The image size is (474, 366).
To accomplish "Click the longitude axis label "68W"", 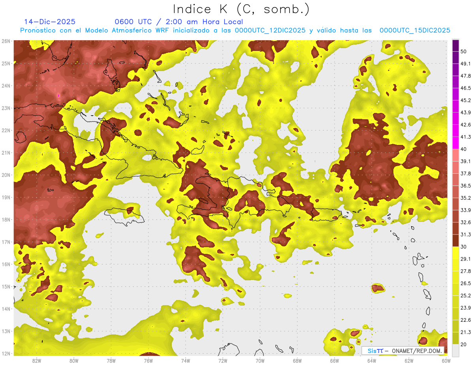I will (297, 361).
